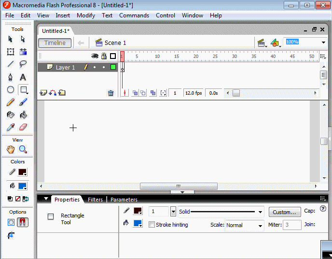332x259 pixels.
Task: Open the Modify menu
Action: click(x=86, y=15)
